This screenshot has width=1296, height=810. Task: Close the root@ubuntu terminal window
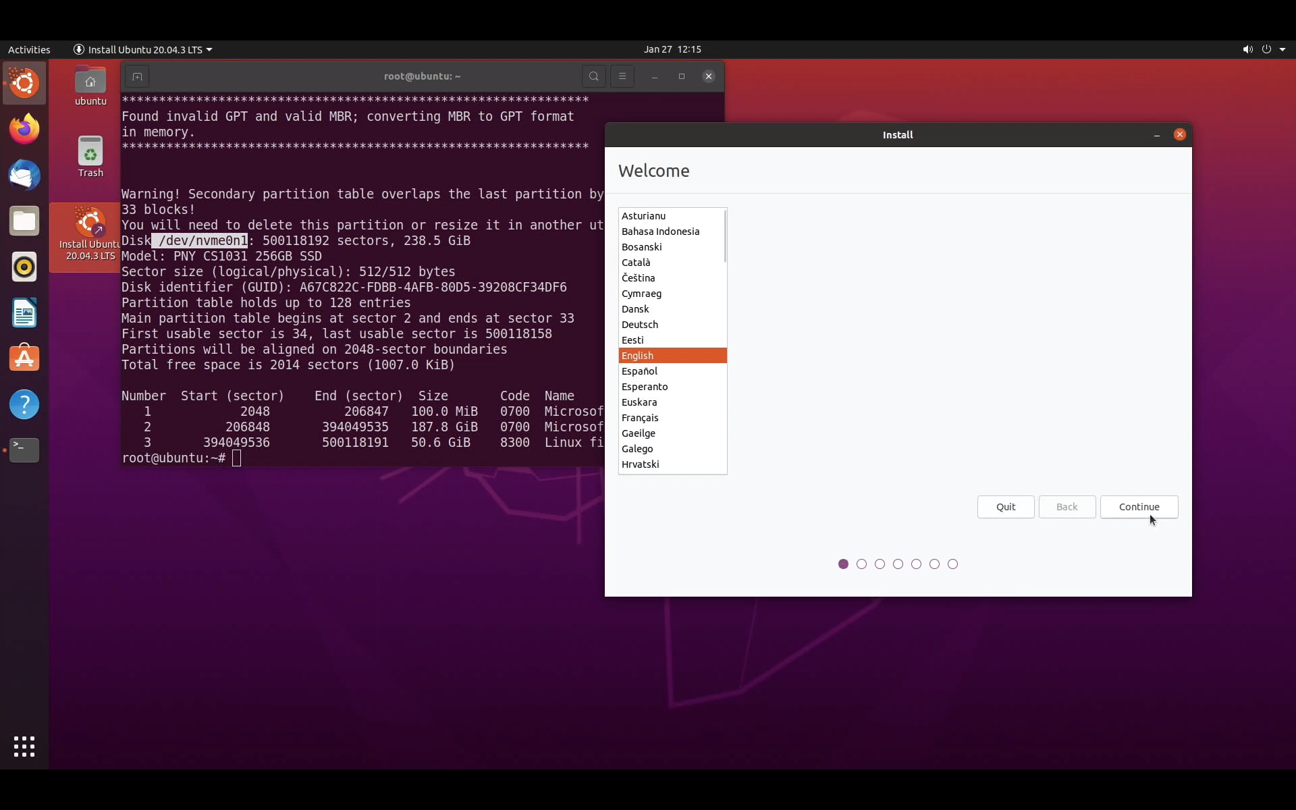tap(709, 76)
